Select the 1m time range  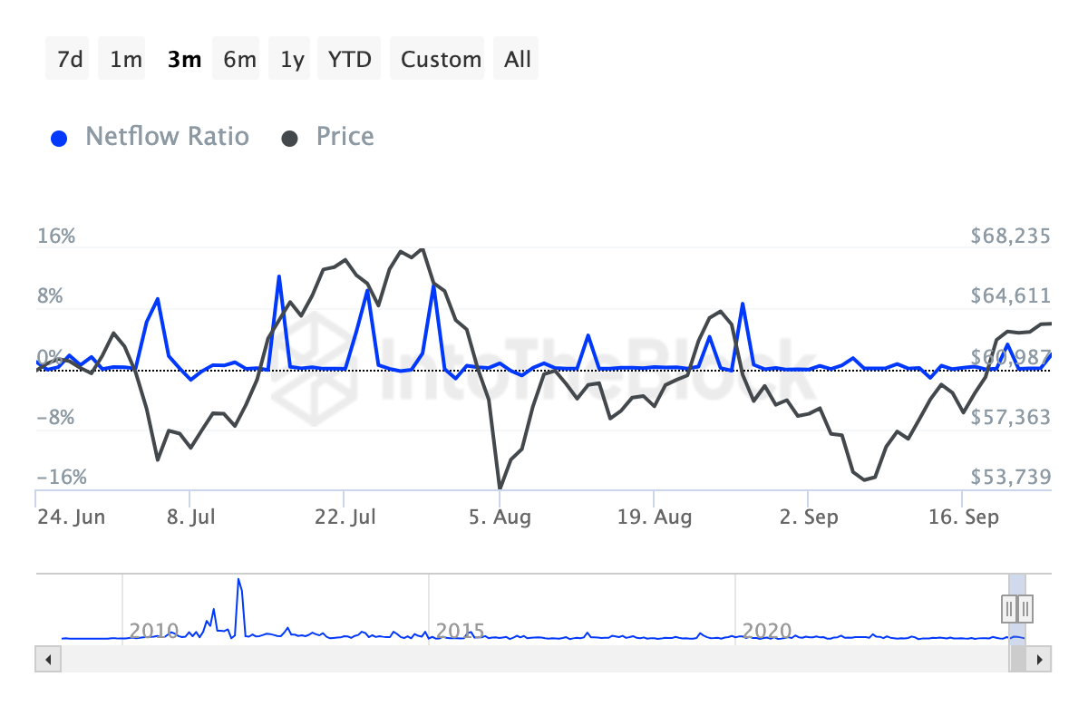125,59
